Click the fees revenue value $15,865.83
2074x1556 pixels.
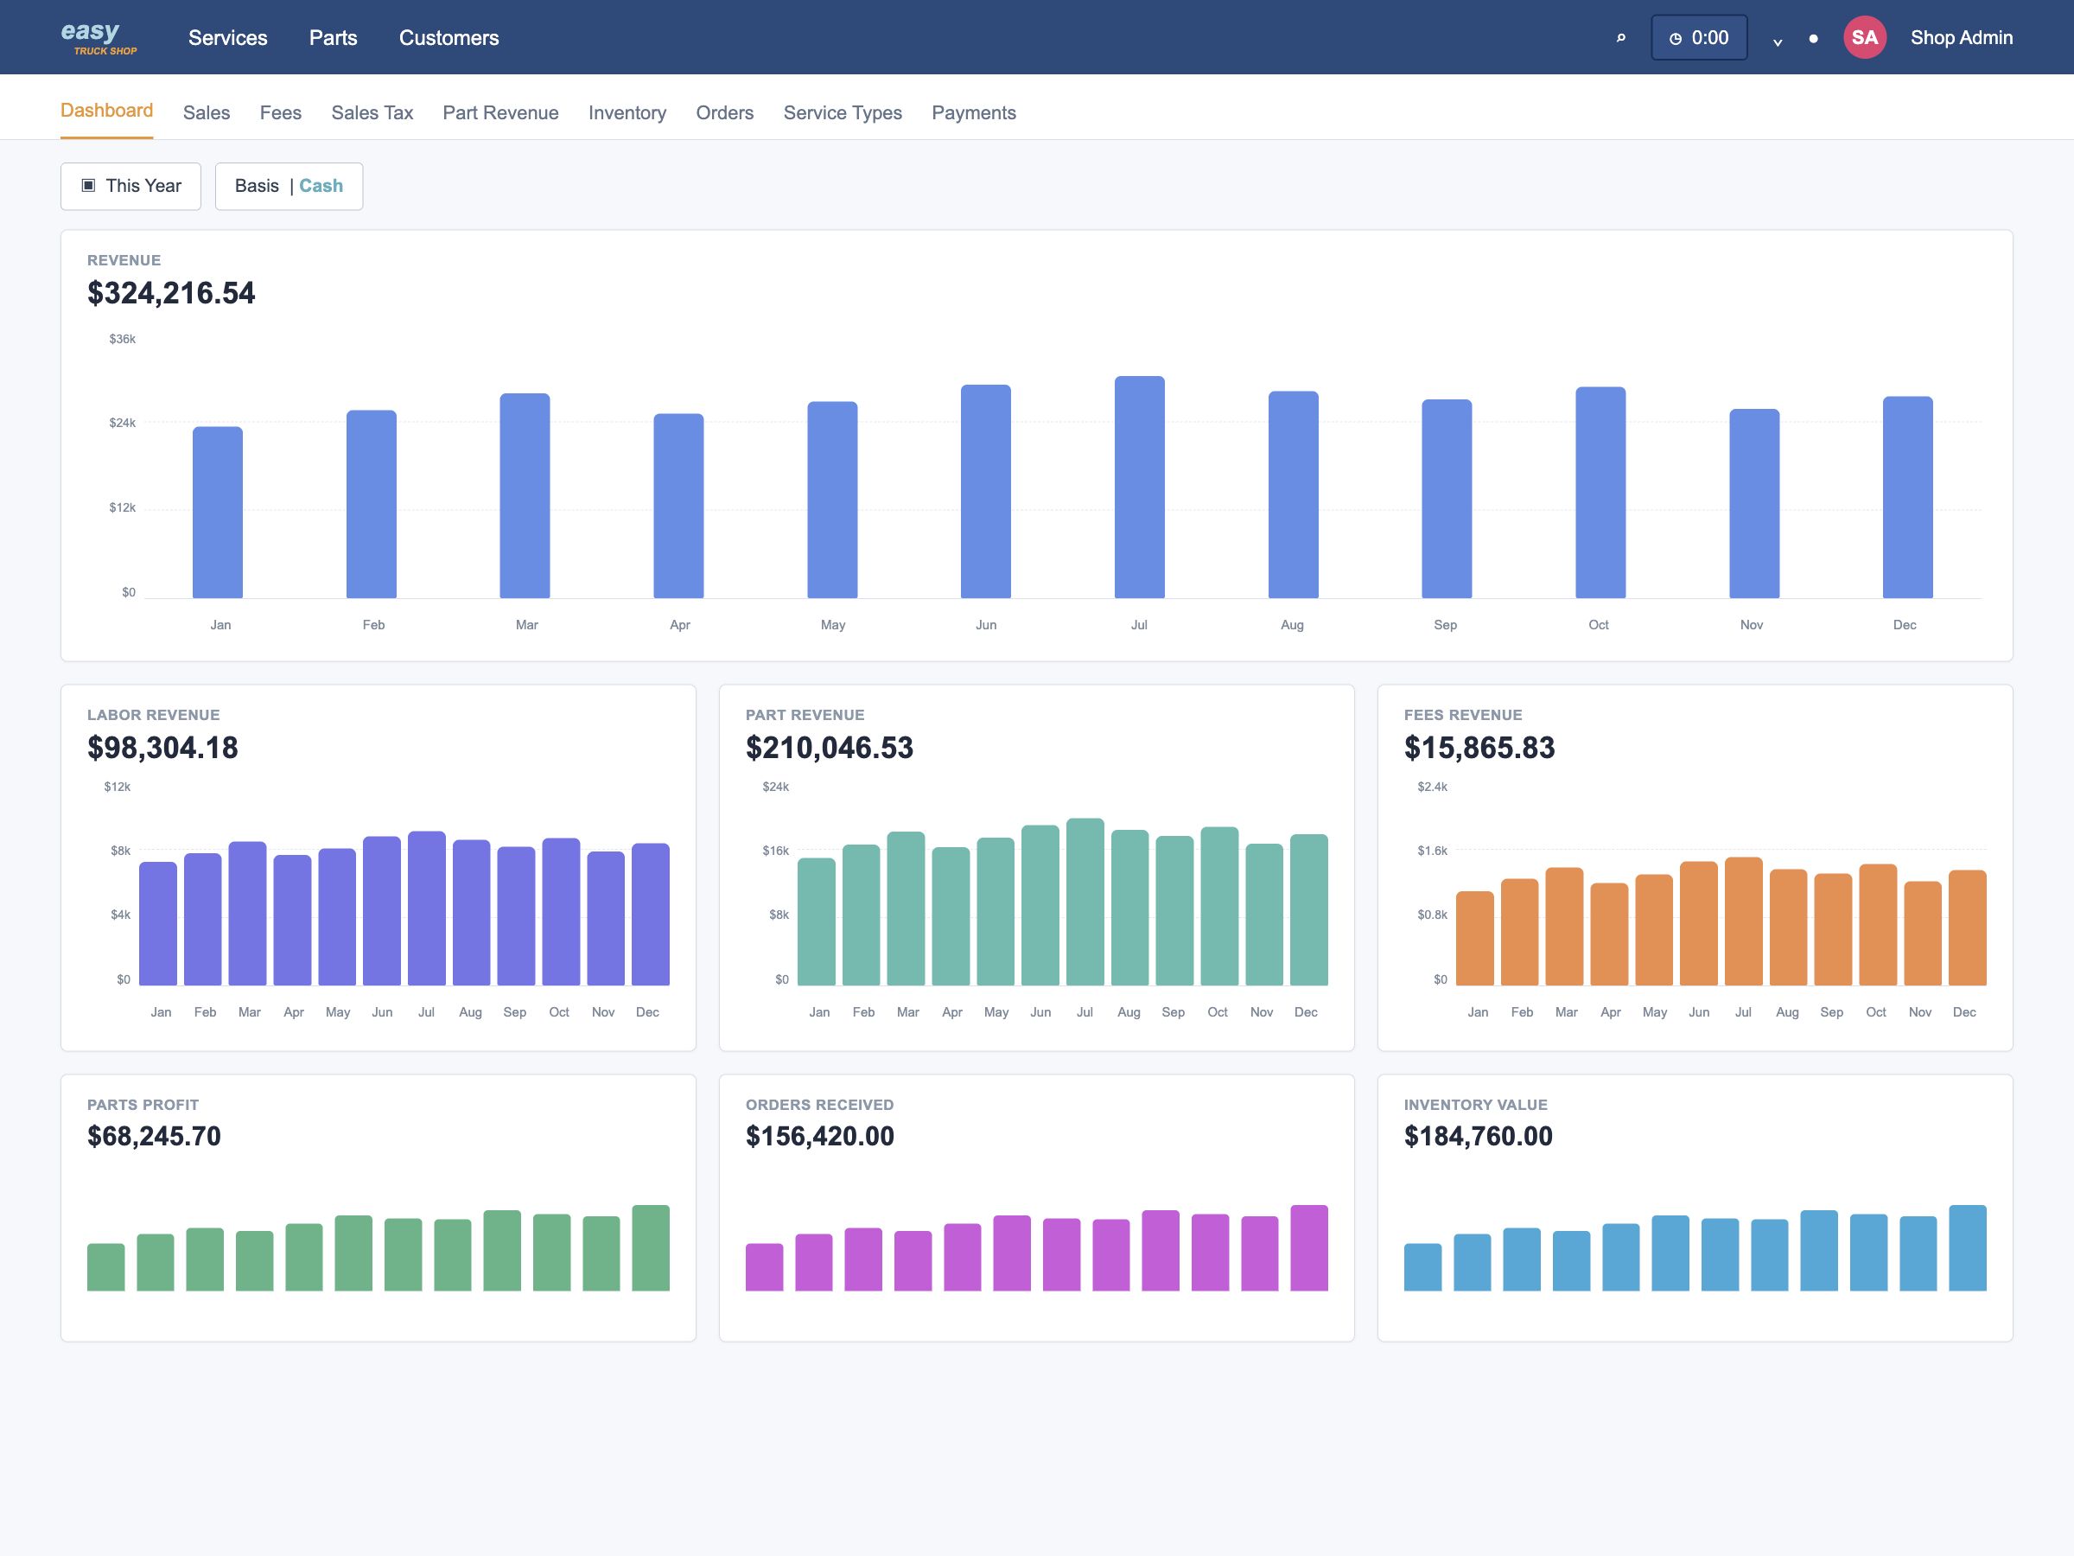[1479, 748]
